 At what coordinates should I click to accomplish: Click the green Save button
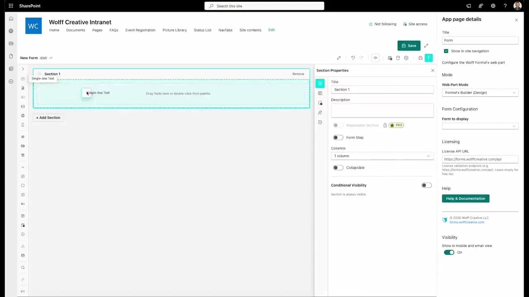pos(409,45)
